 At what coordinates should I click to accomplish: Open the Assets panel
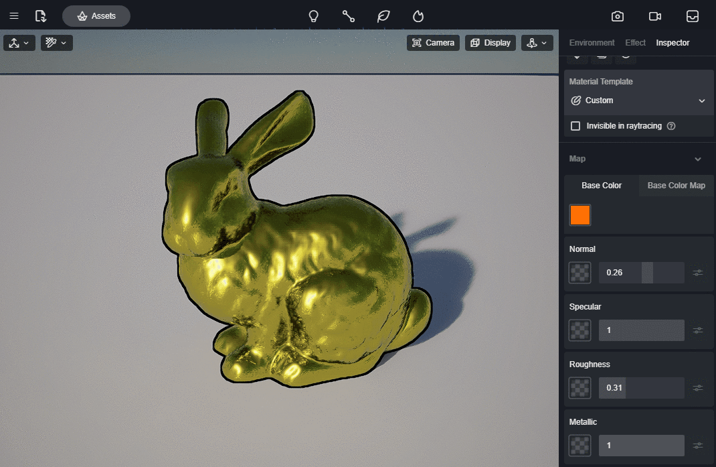coord(96,16)
